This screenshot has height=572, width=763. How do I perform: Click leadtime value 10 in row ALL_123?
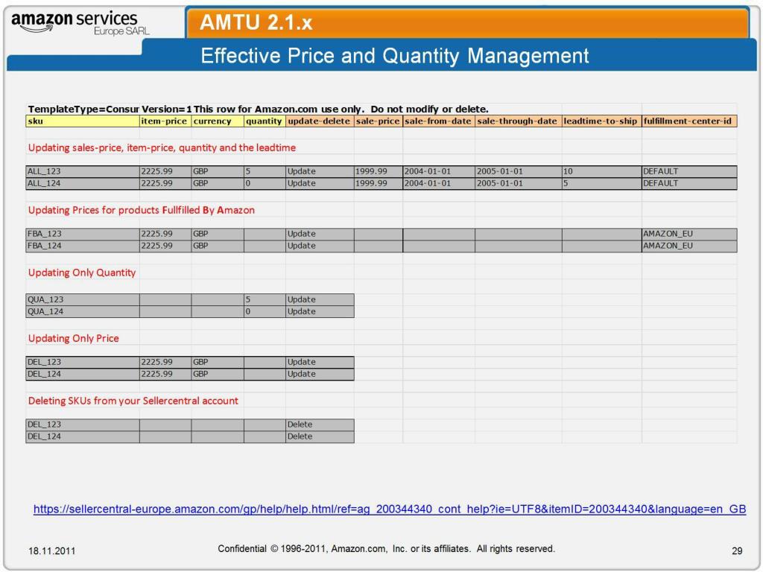pos(602,171)
